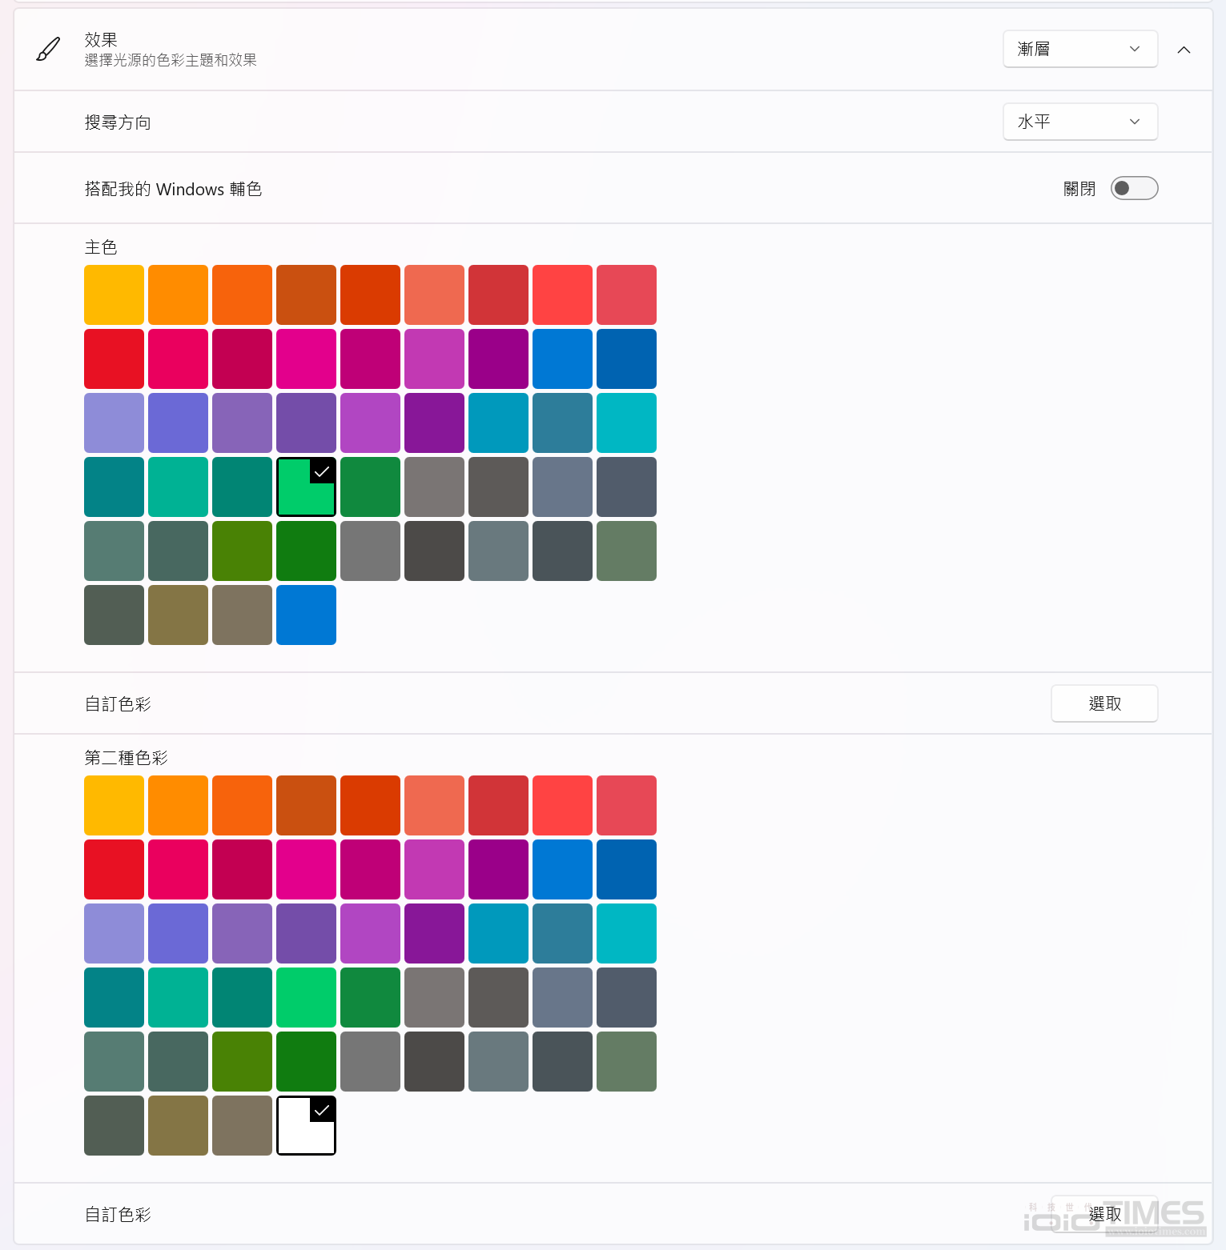Select the yellow swatch in 第二種色彩
Image resolution: width=1226 pixels, height=1250 pixels.
click(114, 805)
